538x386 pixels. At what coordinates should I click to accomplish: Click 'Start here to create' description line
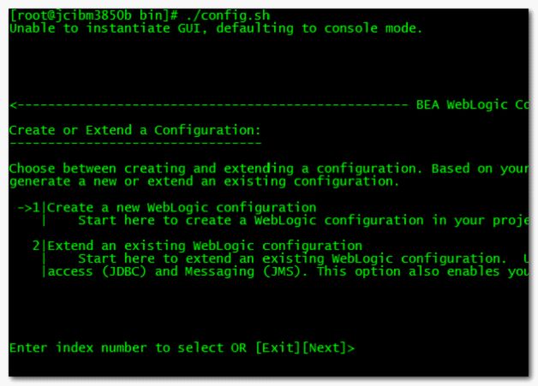point(303,221)
